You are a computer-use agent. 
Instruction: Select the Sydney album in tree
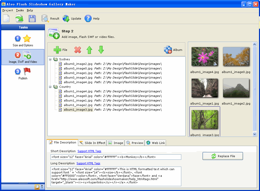coord(64,59)
